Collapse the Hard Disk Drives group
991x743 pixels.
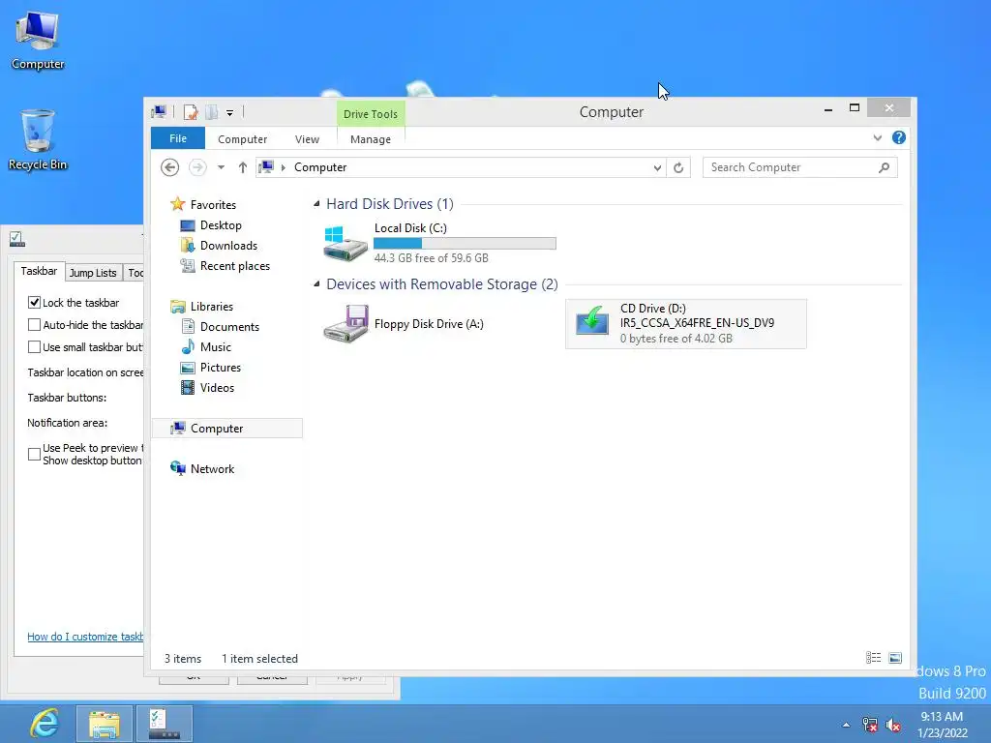[x=316, y=203]
